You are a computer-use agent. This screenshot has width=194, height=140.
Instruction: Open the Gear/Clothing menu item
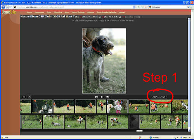(78, 12)
